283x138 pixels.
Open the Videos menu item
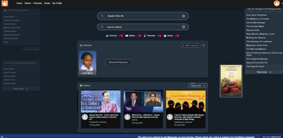click(x=28, y=3)
